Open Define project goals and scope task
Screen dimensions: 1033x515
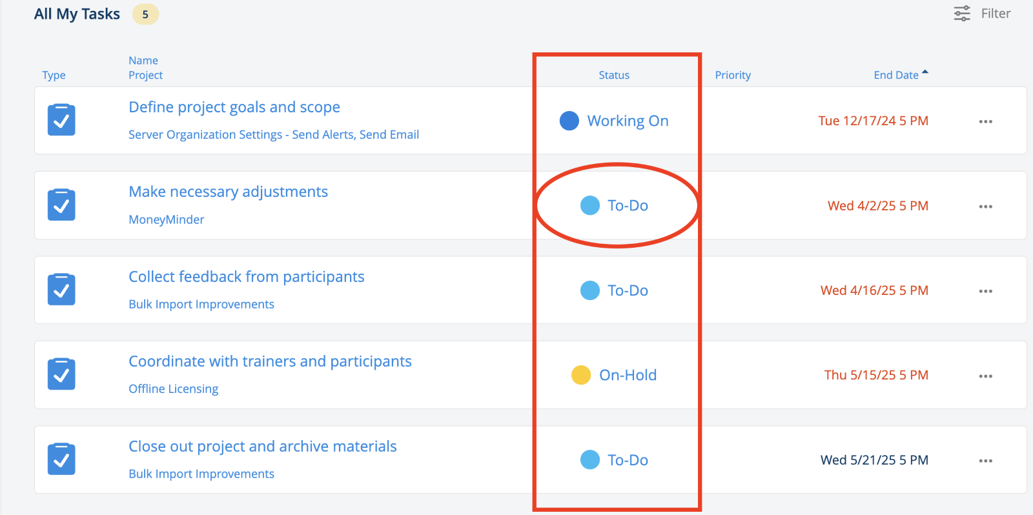pyautogui.click(x=234, y=107)
